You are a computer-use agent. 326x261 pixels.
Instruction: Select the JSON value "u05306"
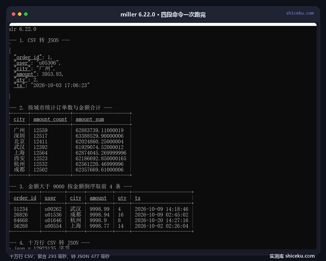pyautogui.click(x=47, y=63)
